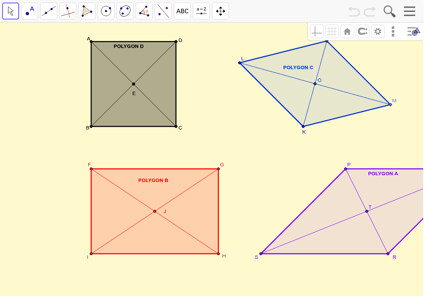Select the a=2 Slider tool
The image size is (424, 297).
point(201,11)
